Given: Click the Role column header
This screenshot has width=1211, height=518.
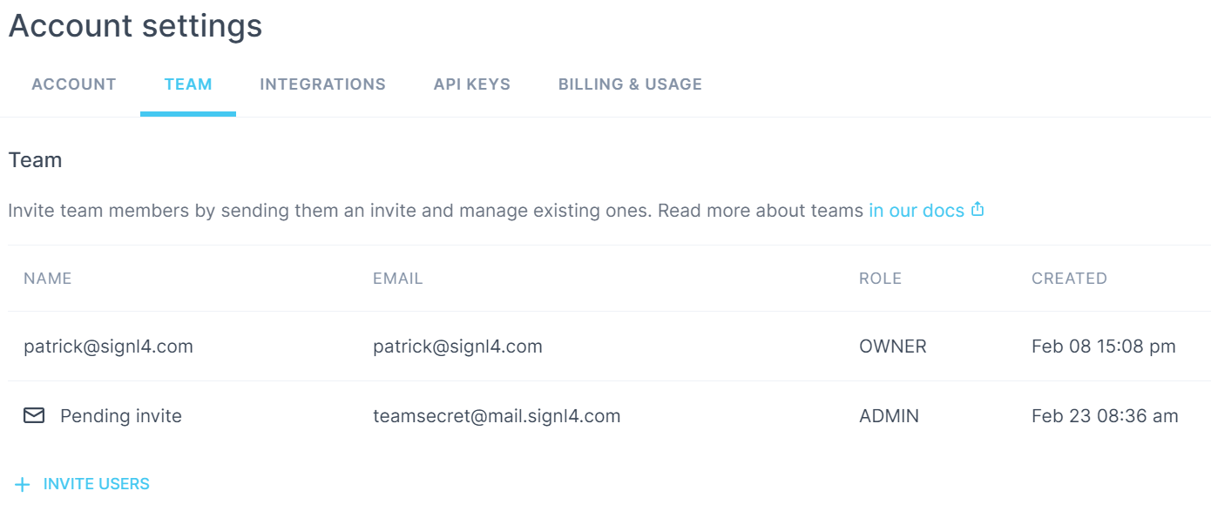Looking at the screenshot, I should pyautogui.click(x=880, y=279).
